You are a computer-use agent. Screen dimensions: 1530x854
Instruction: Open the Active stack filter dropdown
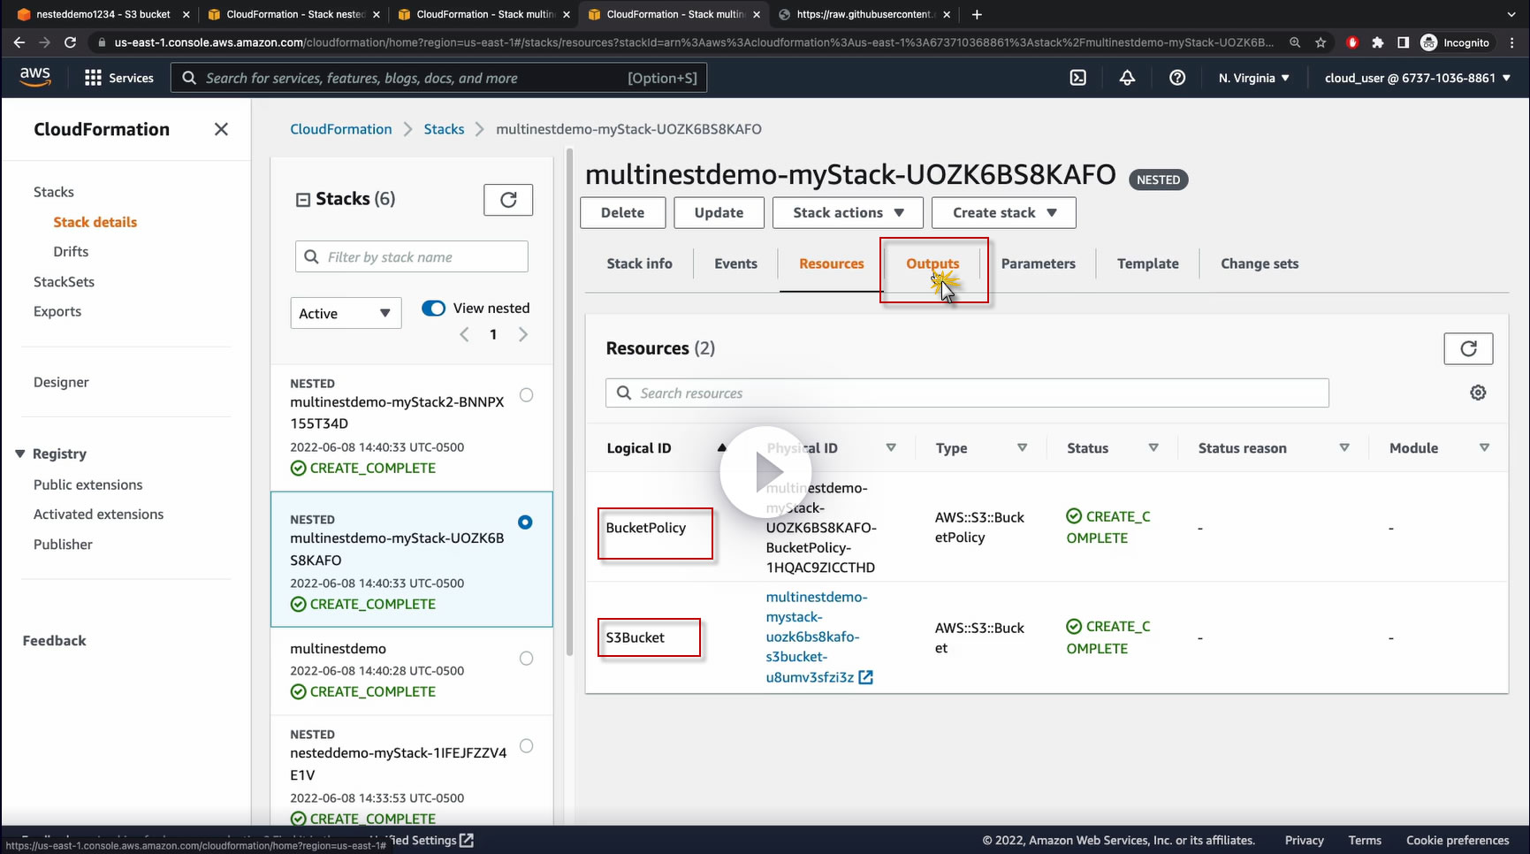click(346, 314)
